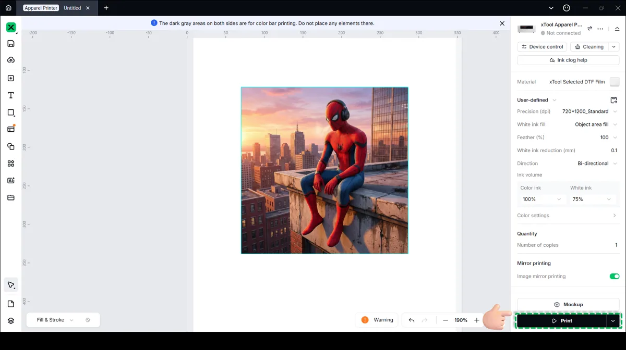Open the Precision dpi dropdown
This screenshot has width=626, height=350.
[590, 111]
